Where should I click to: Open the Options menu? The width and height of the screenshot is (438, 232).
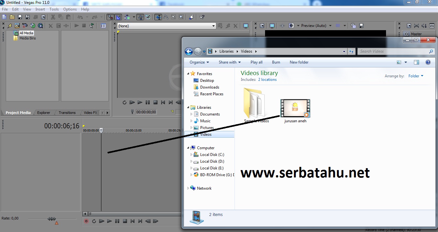click(x=70, y=9)
